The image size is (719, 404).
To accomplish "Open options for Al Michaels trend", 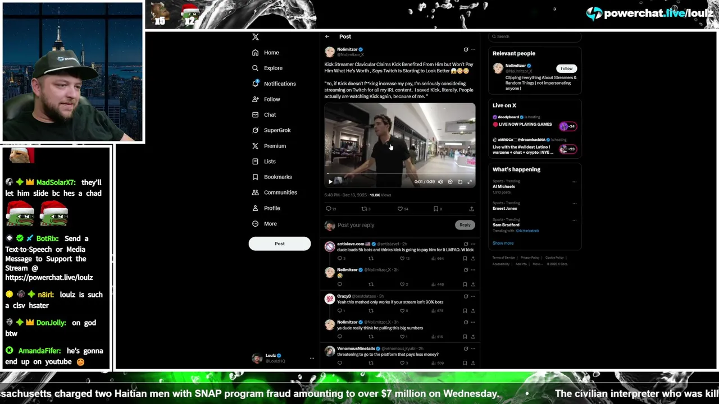I will (574, 182).
